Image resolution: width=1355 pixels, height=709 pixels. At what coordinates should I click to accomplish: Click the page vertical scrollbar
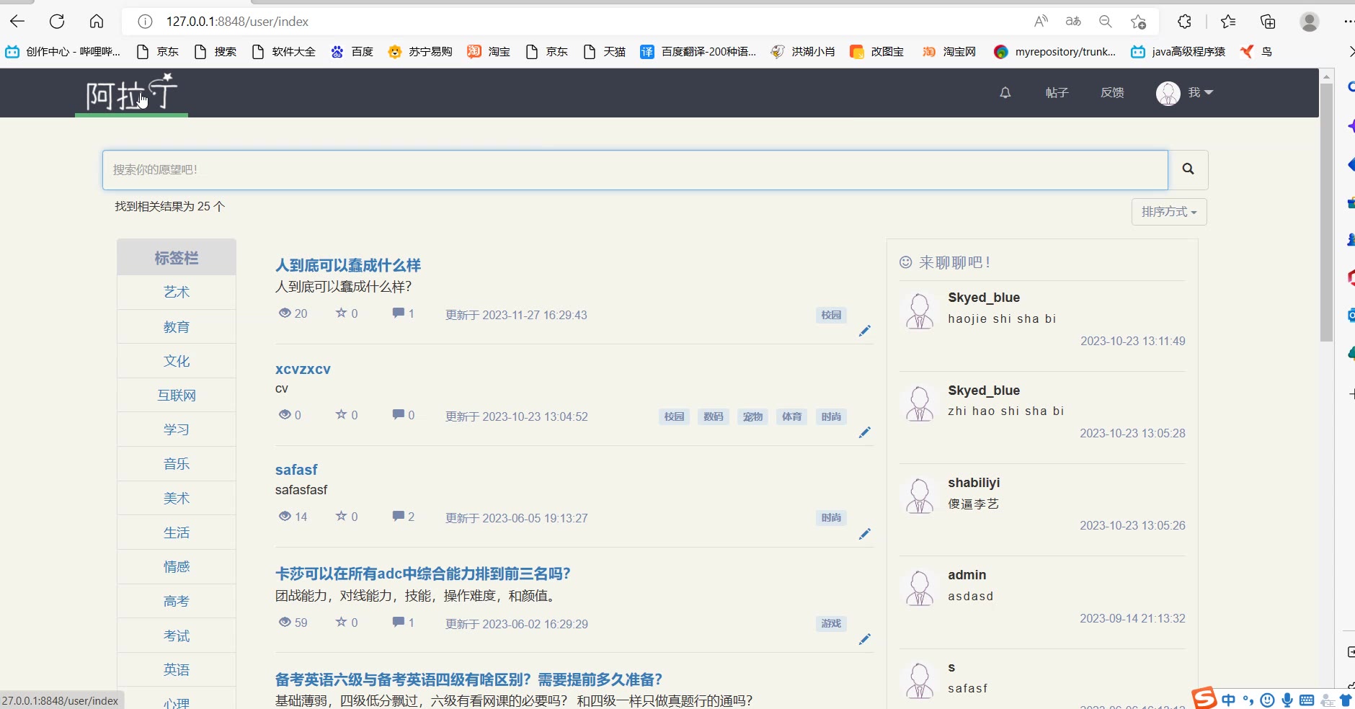click(1326, 213)
